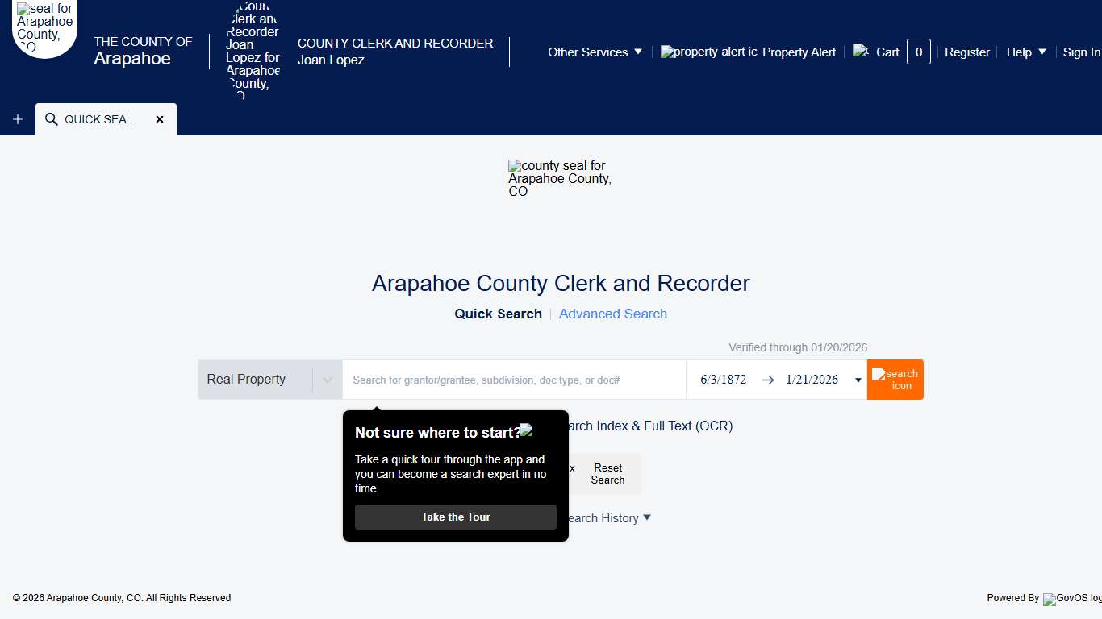
Task: Click the orange search icon button
Action: click(x=895, y=380)
